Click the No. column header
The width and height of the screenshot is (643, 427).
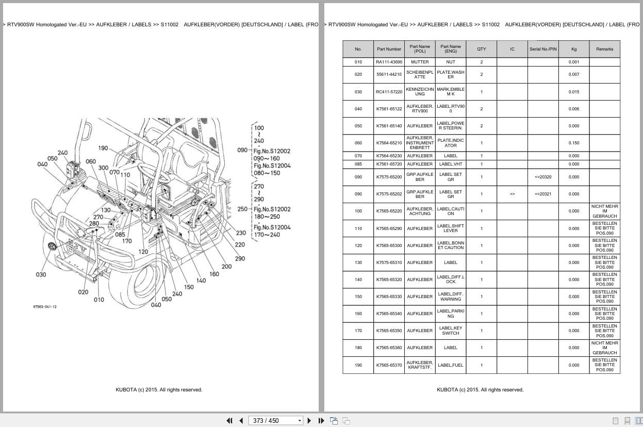pyautogui.click(x=358, y=49)
